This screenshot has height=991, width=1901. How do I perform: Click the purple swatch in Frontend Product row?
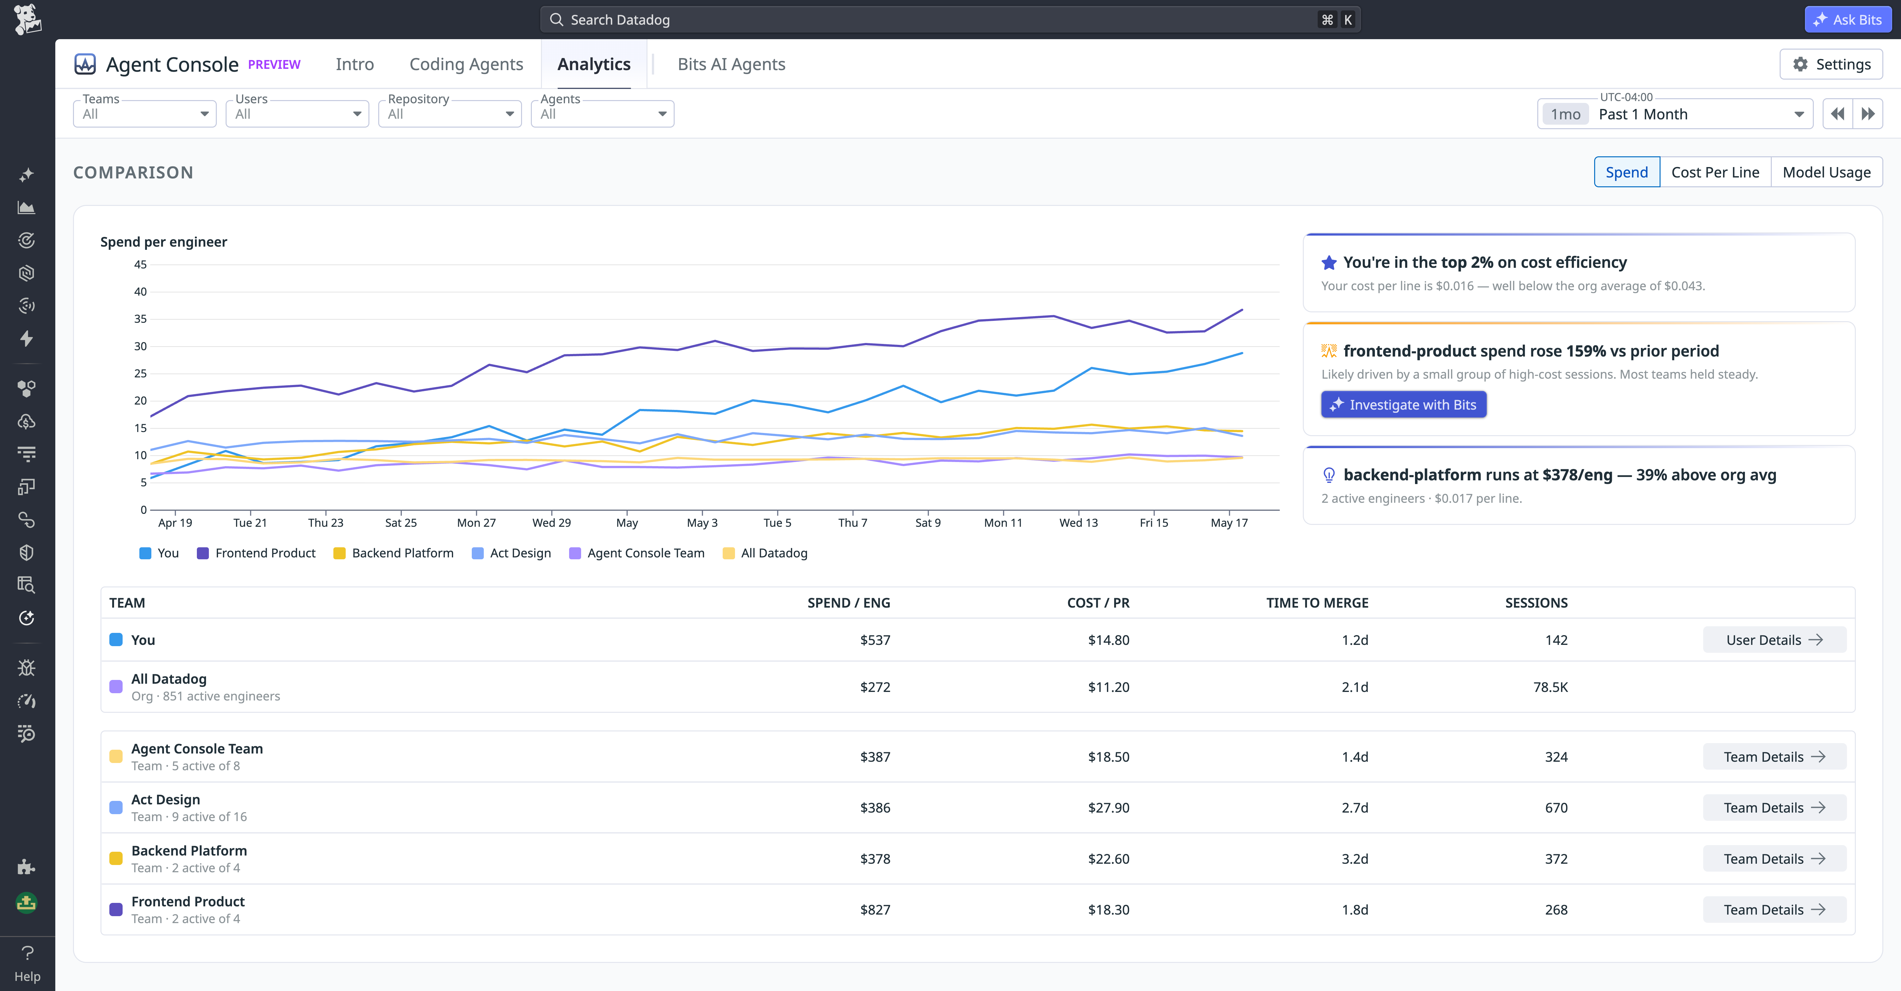(116, 909)
